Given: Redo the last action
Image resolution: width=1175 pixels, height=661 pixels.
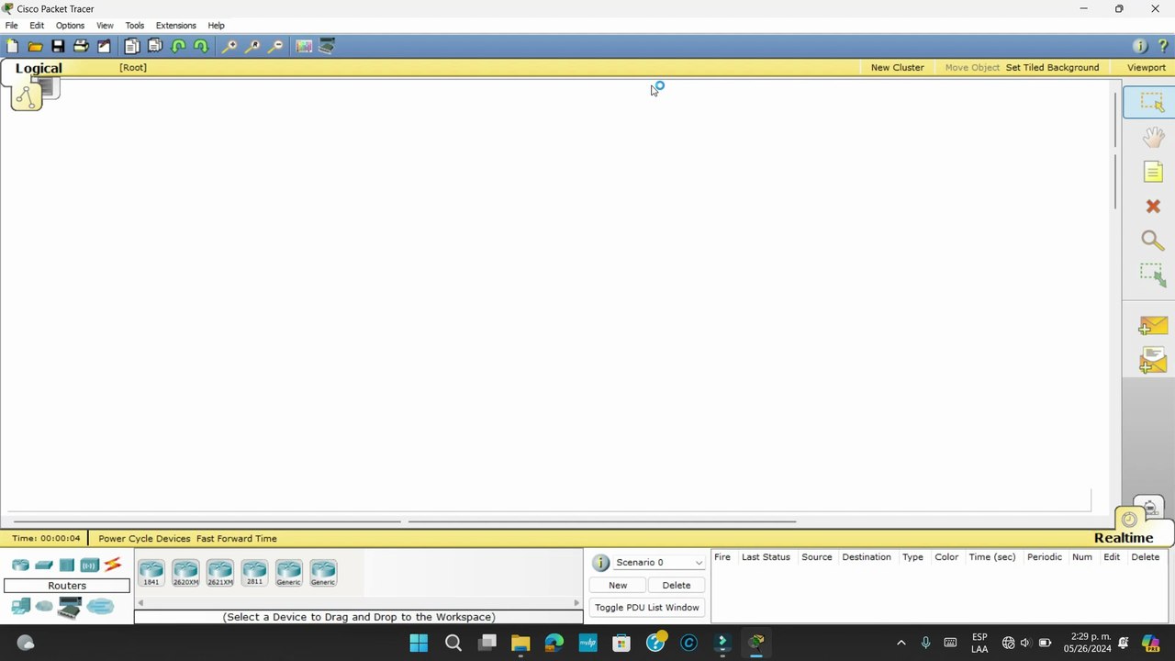Looking at the screenshot, I should click(x=201, y=46).
